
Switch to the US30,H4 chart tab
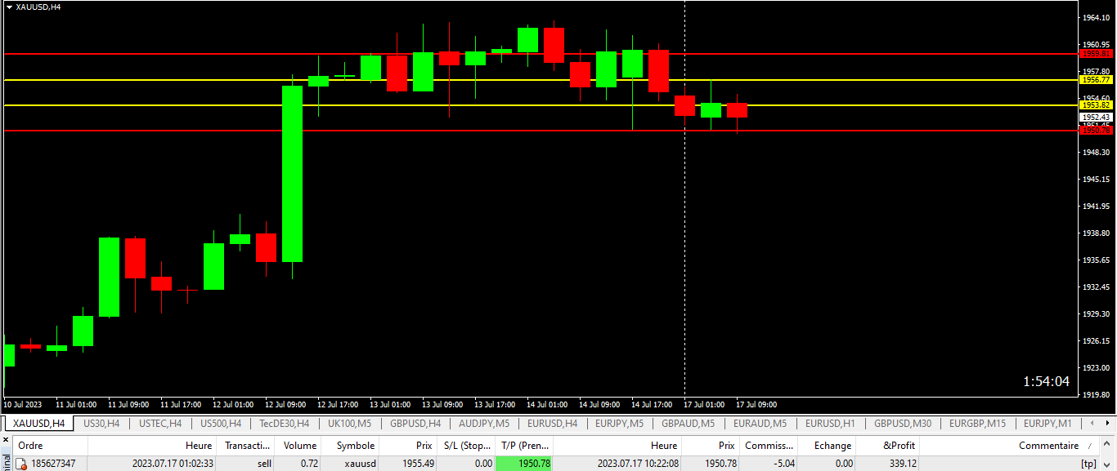pyautogui.click(x=101, y=424)
